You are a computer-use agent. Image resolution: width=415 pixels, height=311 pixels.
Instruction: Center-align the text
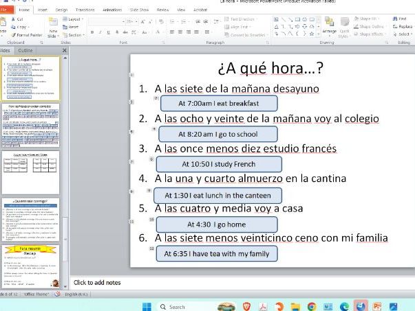180,32
